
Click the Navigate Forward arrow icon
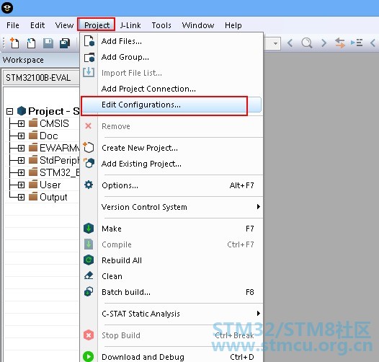tap(324, 43)
